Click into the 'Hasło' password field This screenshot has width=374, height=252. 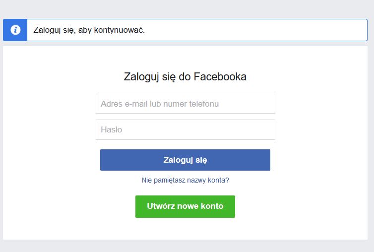click(185, 129)
